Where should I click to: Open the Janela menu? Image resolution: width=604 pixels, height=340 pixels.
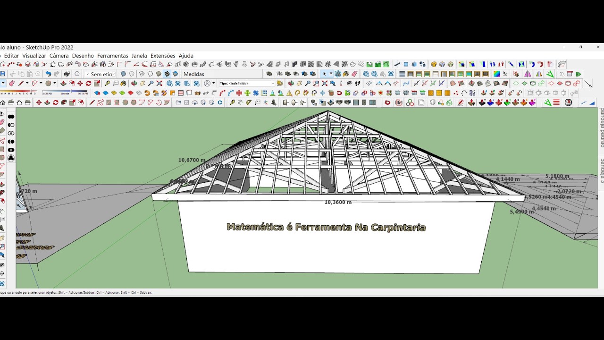pyautogui.click(x=139, y=56)
